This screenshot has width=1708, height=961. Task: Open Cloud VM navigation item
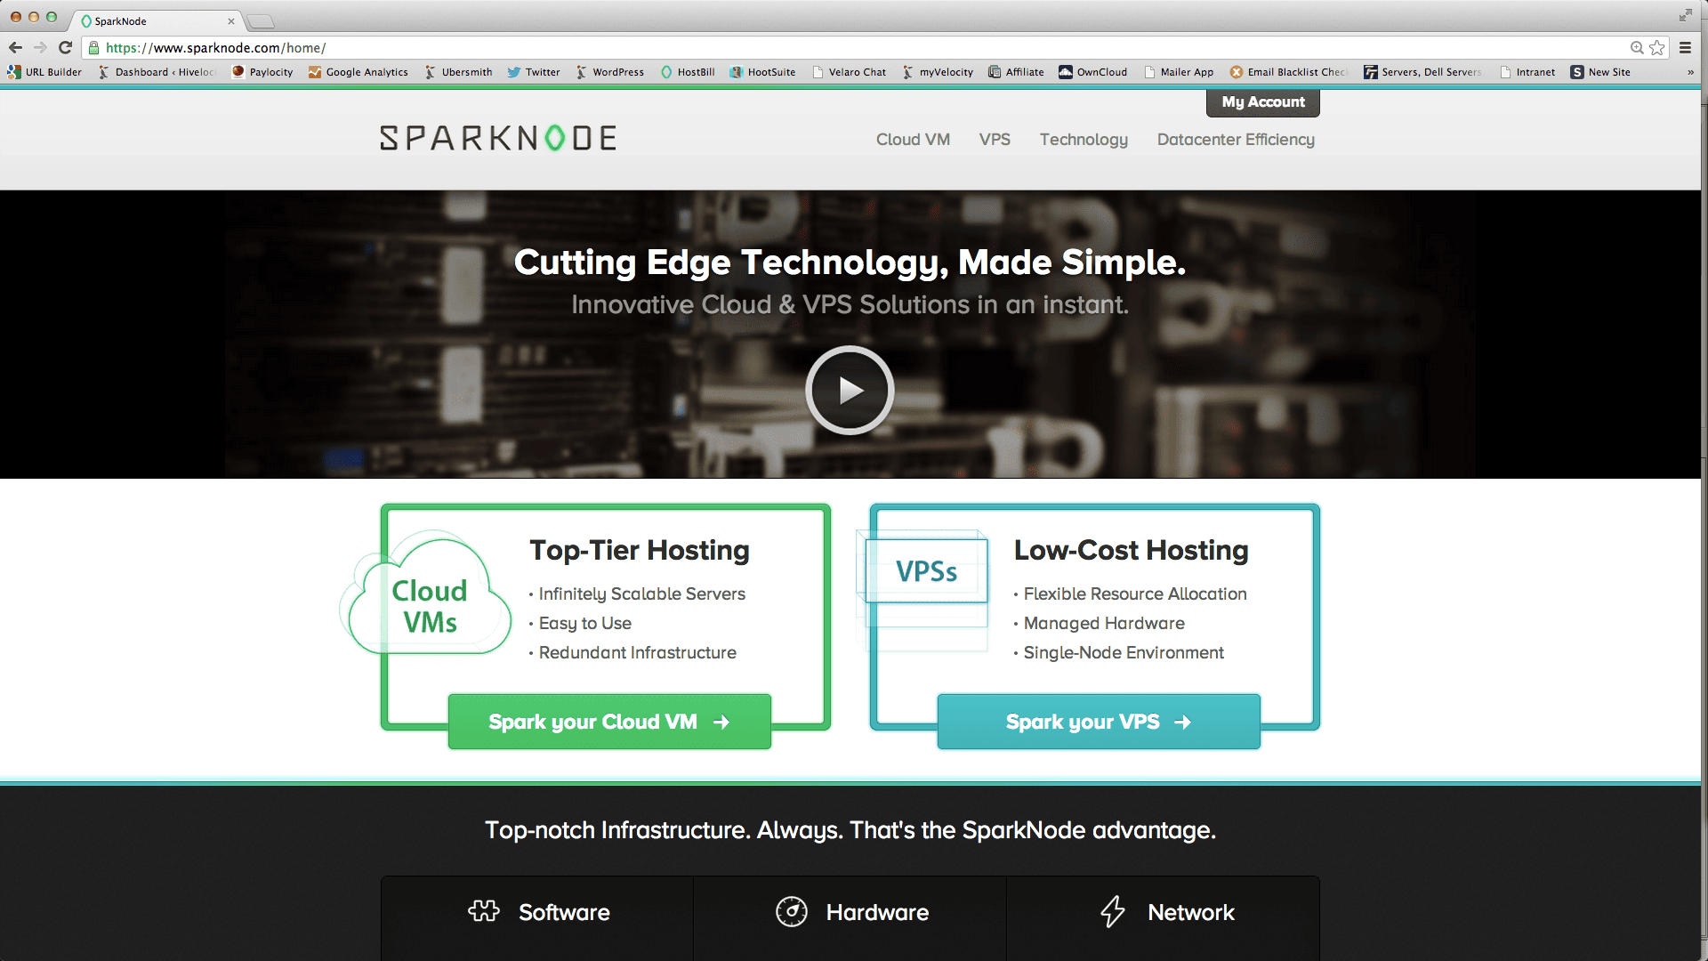pos(913,140)
